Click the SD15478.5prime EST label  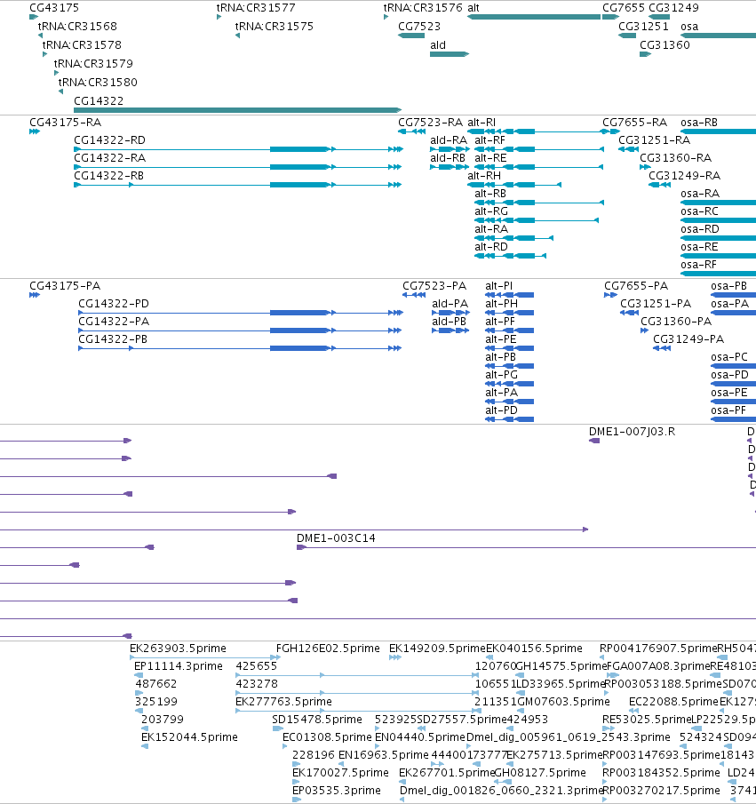(x=317, y=720)
